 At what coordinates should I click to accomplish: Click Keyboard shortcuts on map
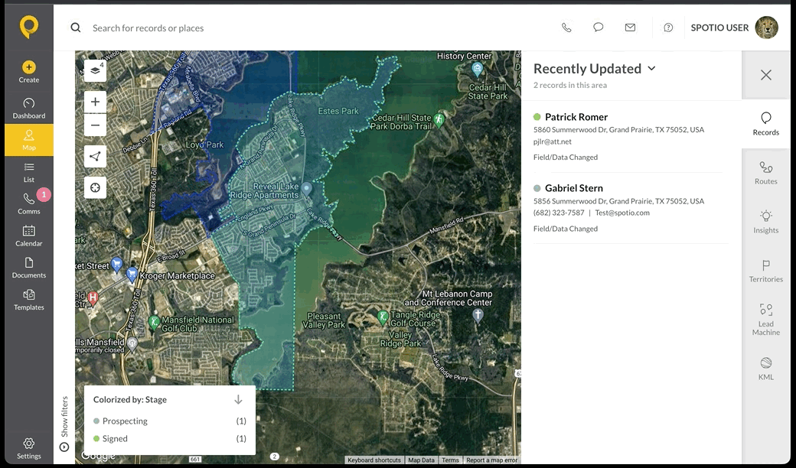[374, 460]
